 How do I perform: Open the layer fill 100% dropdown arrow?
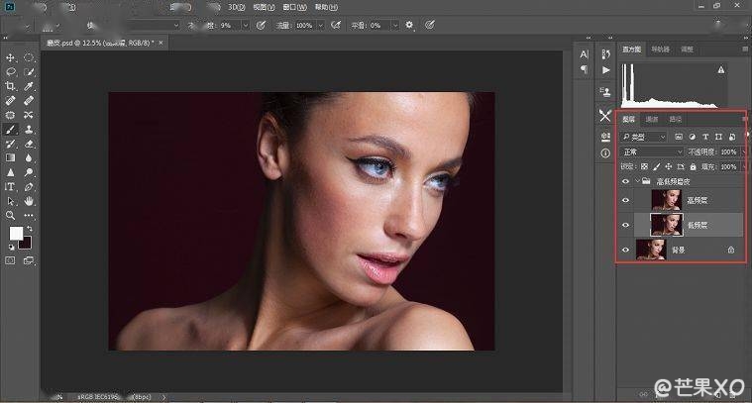743,166
